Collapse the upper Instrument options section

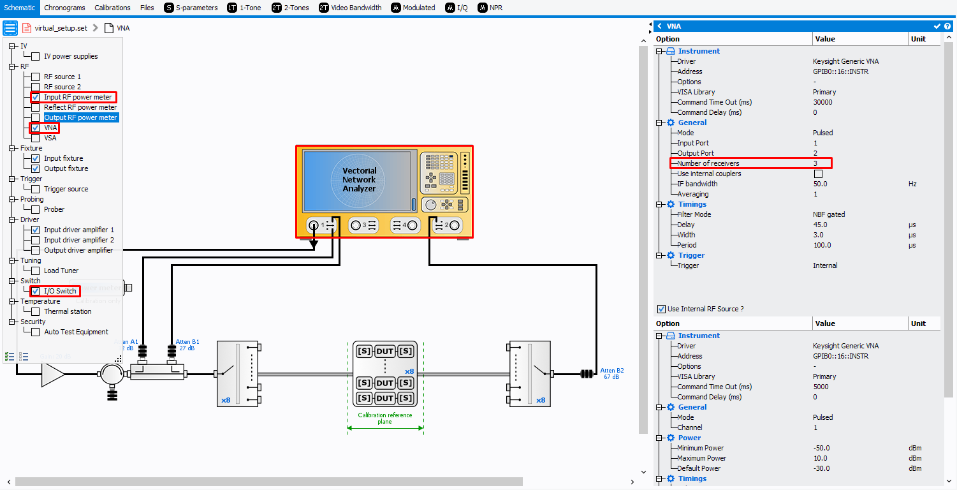tap(660, 51)
